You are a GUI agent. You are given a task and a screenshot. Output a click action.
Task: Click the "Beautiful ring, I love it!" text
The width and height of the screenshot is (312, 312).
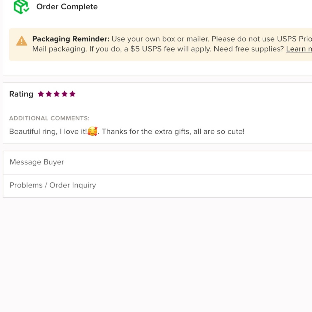pos(48,132)
